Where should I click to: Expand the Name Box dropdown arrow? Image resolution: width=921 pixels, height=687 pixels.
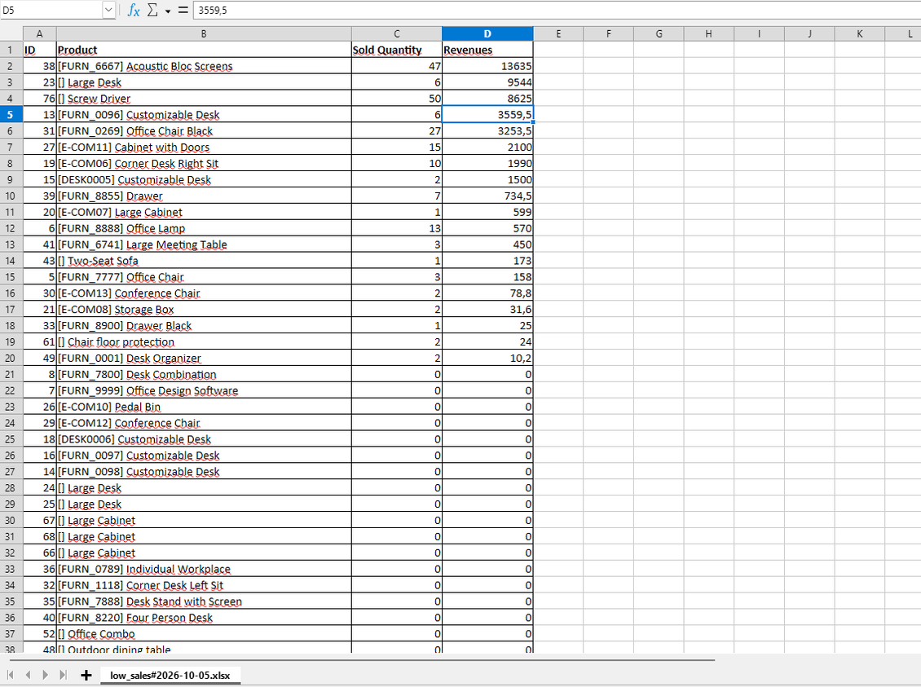[108, 10]
